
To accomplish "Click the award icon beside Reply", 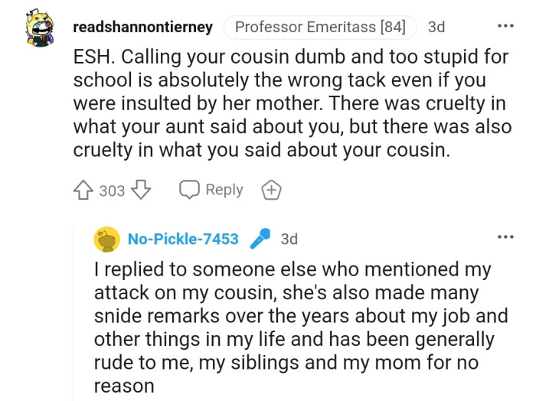I will pyautogui.click(x=270, y=190).
